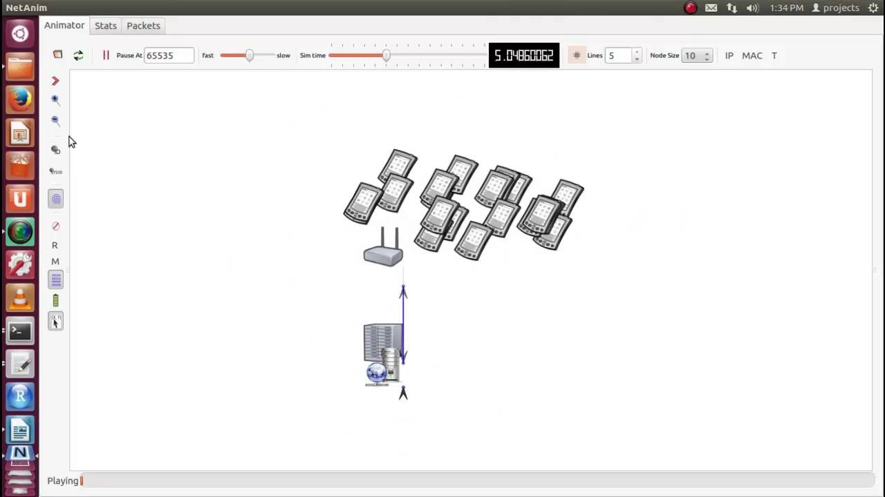Click the server rack node

tap(383, 355)
